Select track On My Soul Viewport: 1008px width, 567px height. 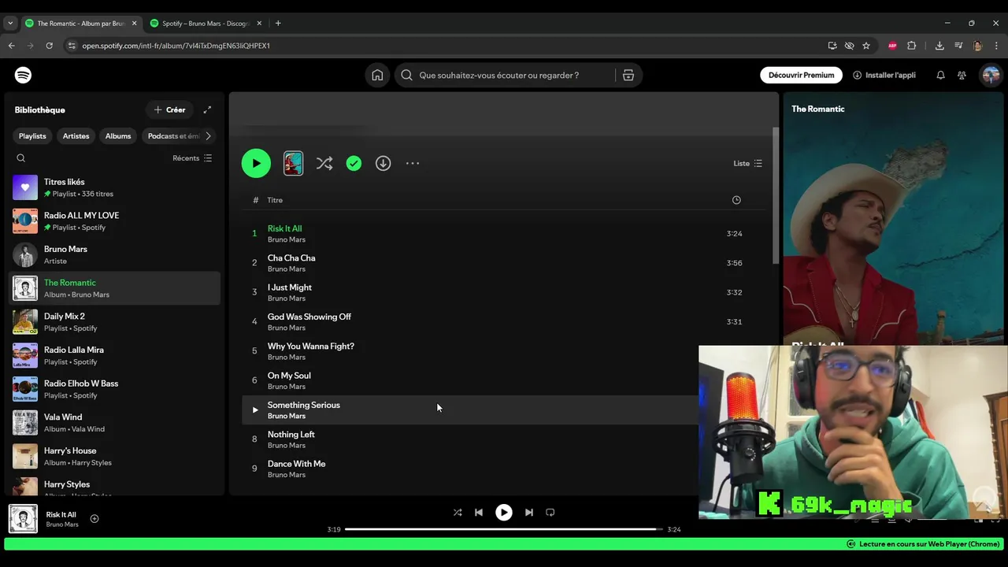pyautogui.click(x=470, y=380)
